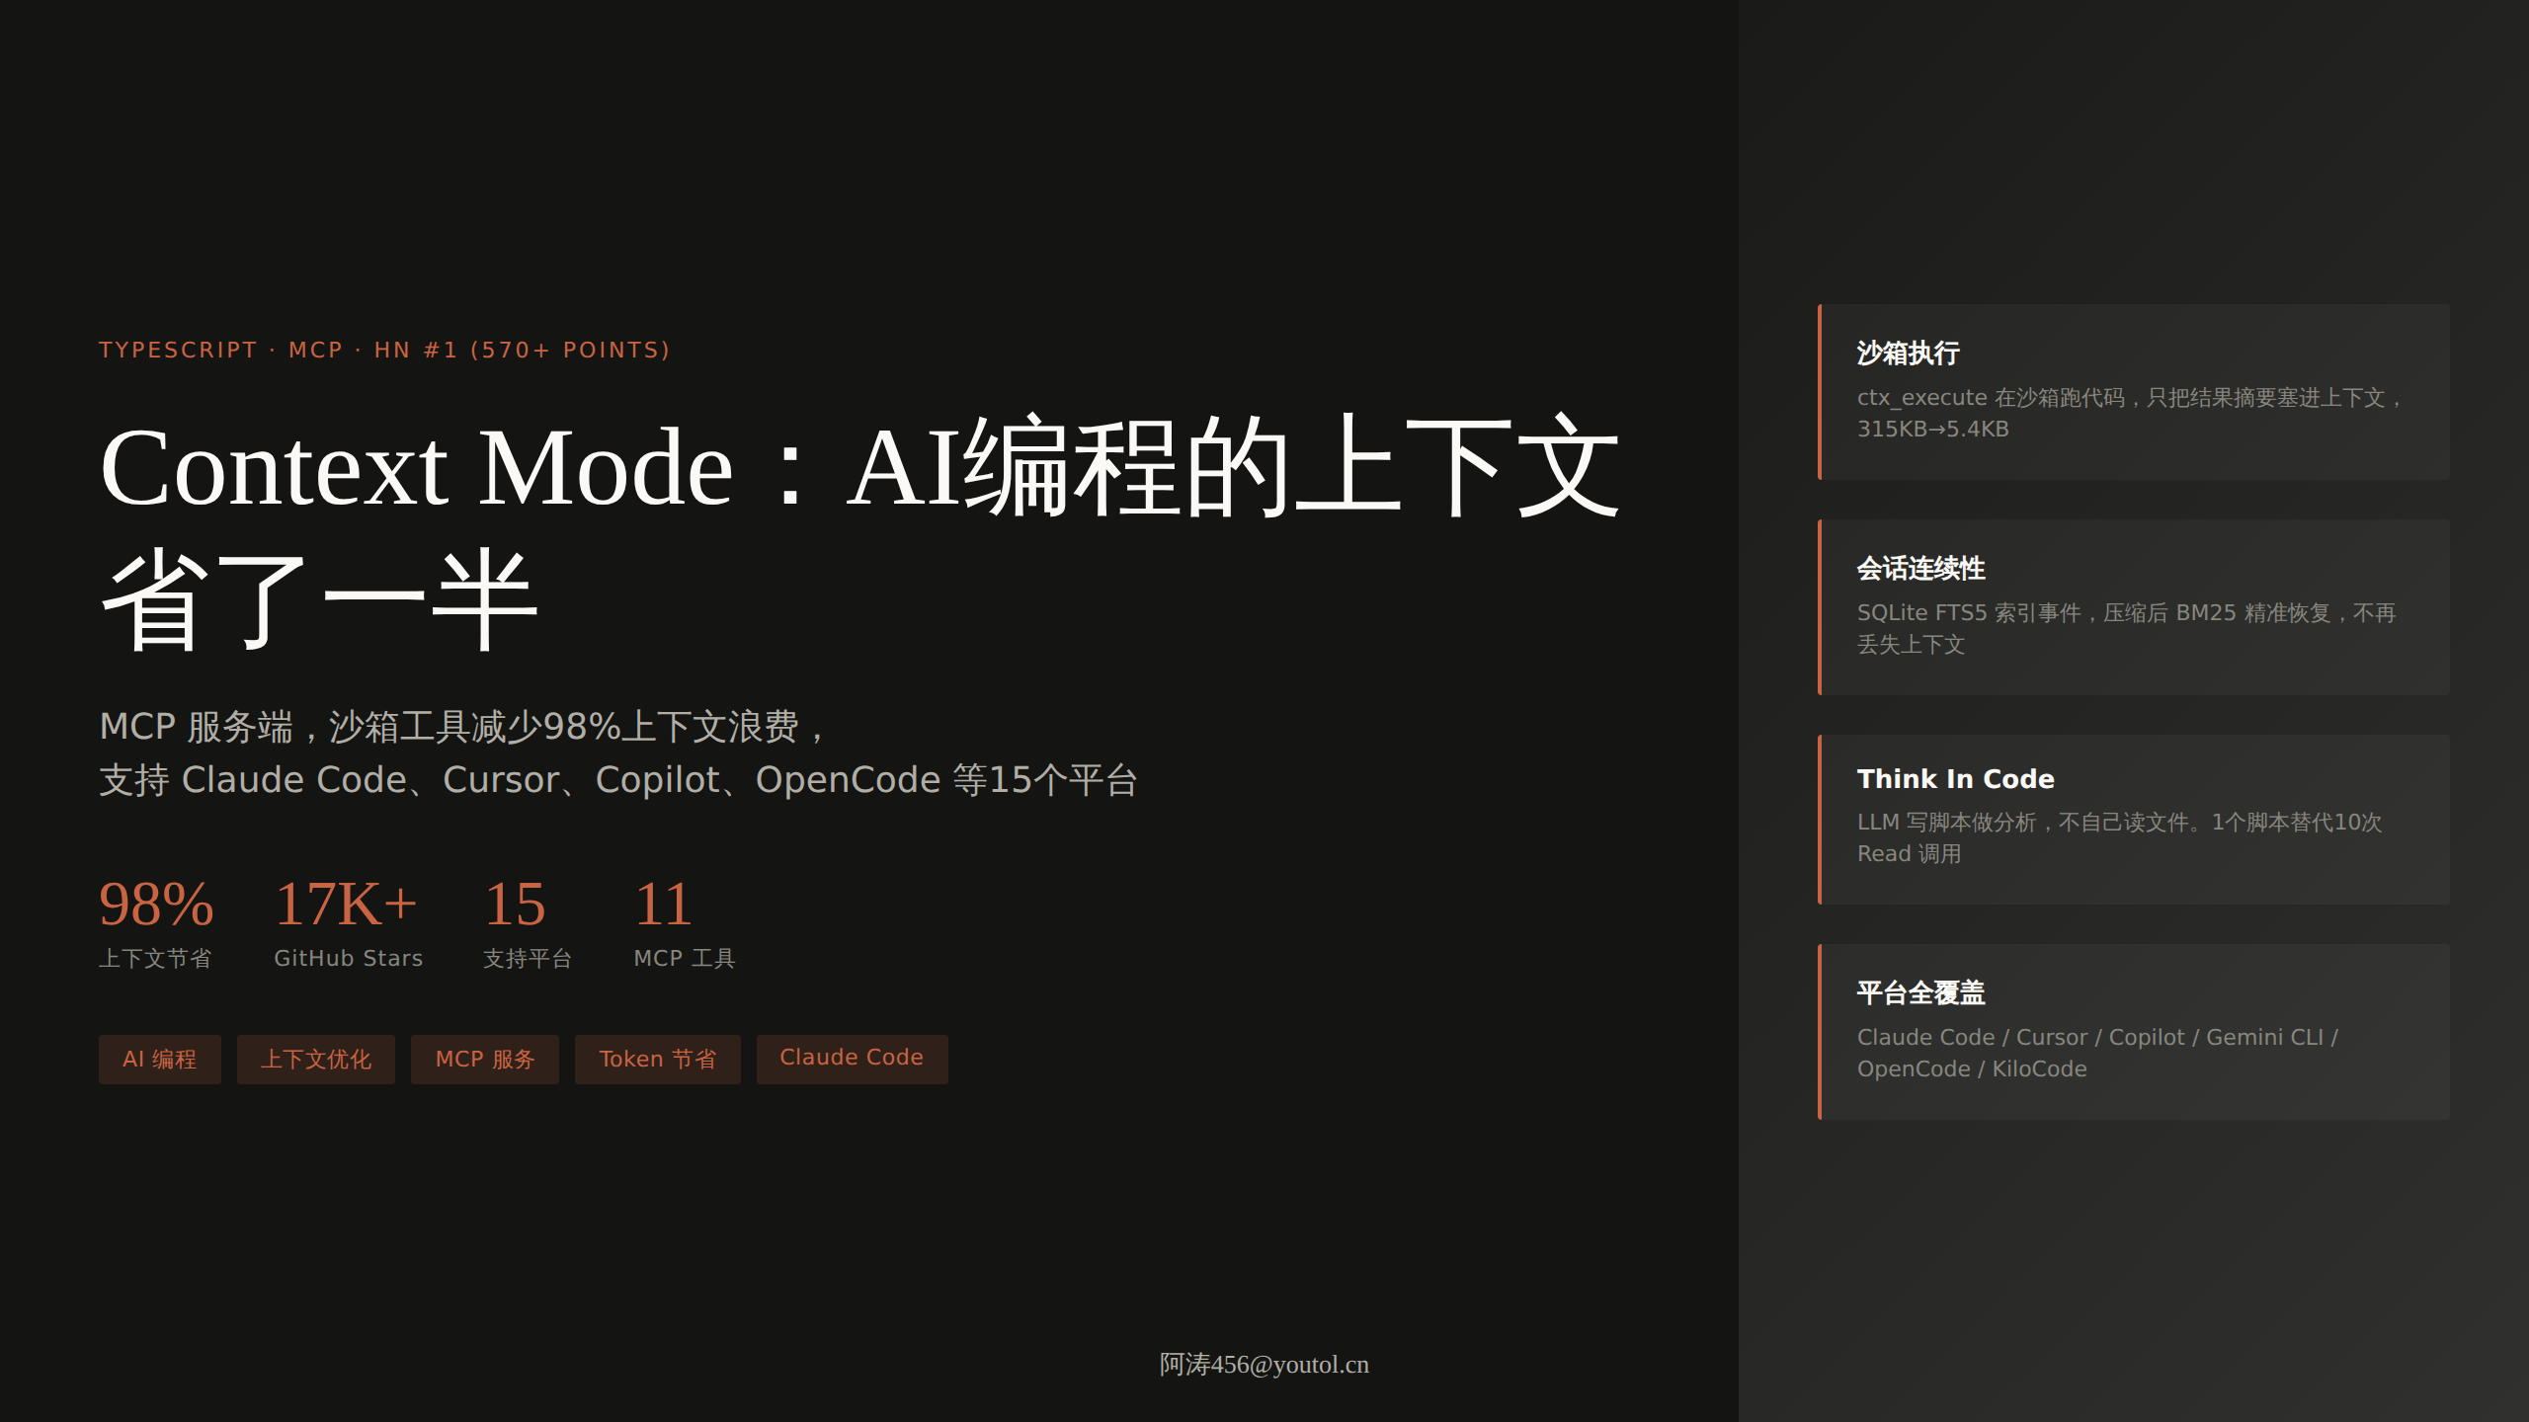The height and width of the screenshot is (1422, 2529).
Task: Click the LLM 写脚本做分析 description
Action: coord(2119,837)
